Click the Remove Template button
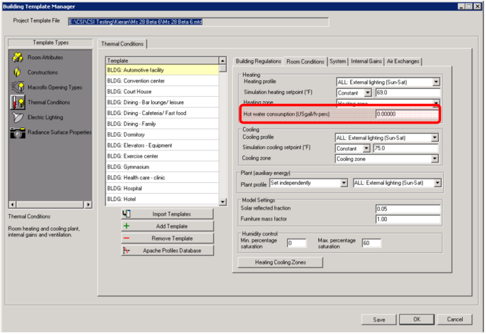 [167, 239]
